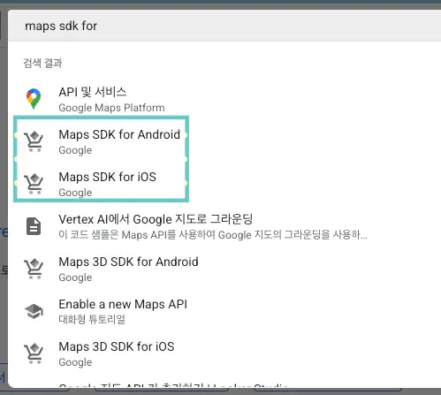
Task: Click the description '이 코드 샘플은 Maps API를 사용하여…'
Action: point(213,235)
